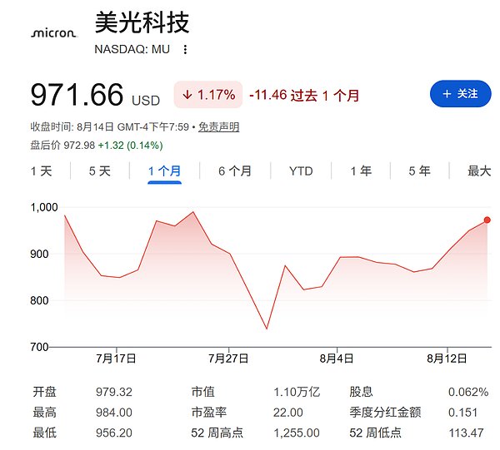Click the 971.66 price value

pyautogui.click(x=77, y=95)
